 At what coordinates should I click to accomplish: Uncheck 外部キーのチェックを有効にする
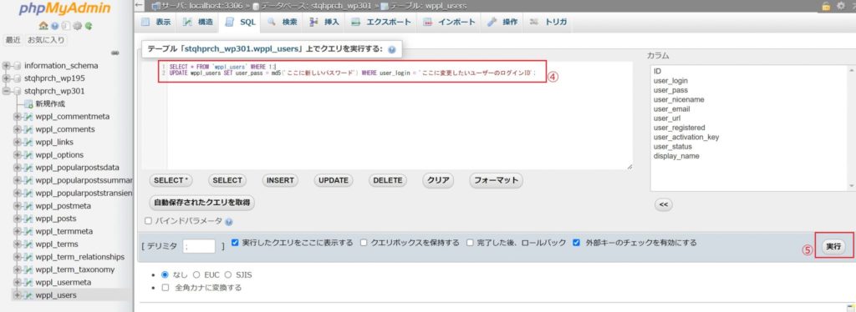pos(576,243)
